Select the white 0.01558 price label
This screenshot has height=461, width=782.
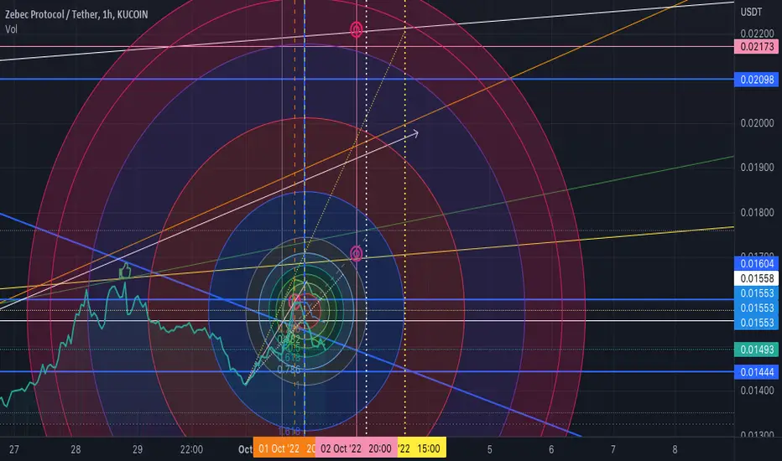757,278
